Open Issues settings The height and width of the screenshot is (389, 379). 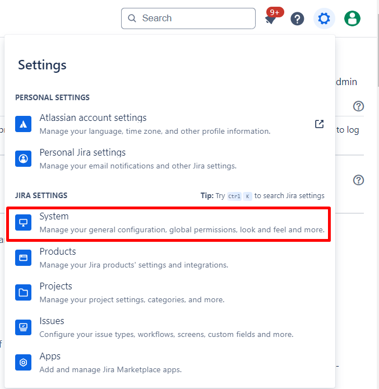click(170, 327)
